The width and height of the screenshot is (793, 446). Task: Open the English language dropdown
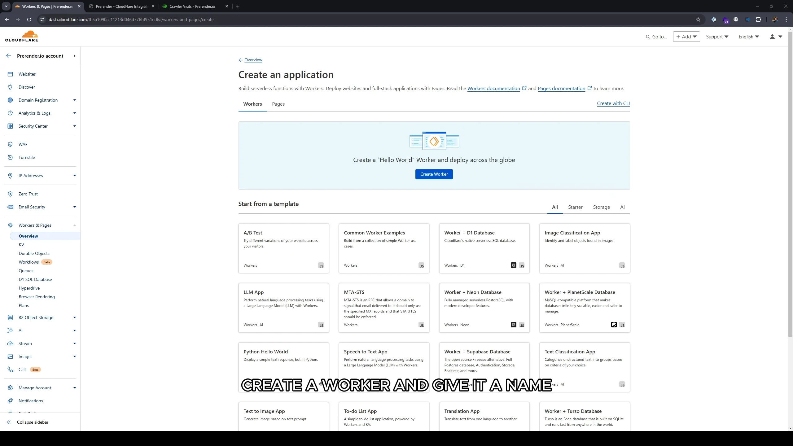tap(748, 37)
